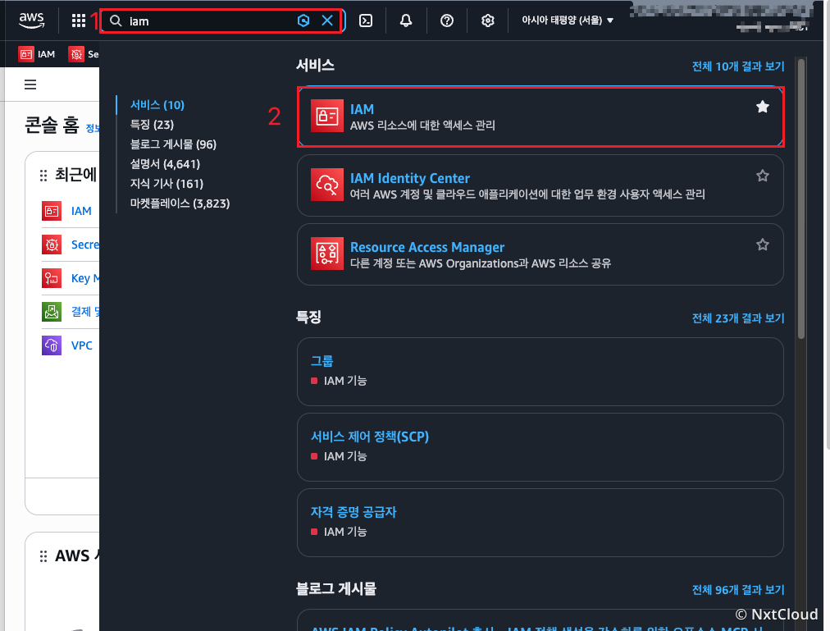Select the 서비스 (10) filter category
This screenshot has height=631, width=830.
[157, 105]
